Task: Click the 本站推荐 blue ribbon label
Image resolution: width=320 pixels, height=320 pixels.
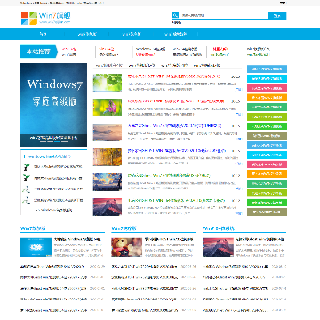Action: coord(39,52)
